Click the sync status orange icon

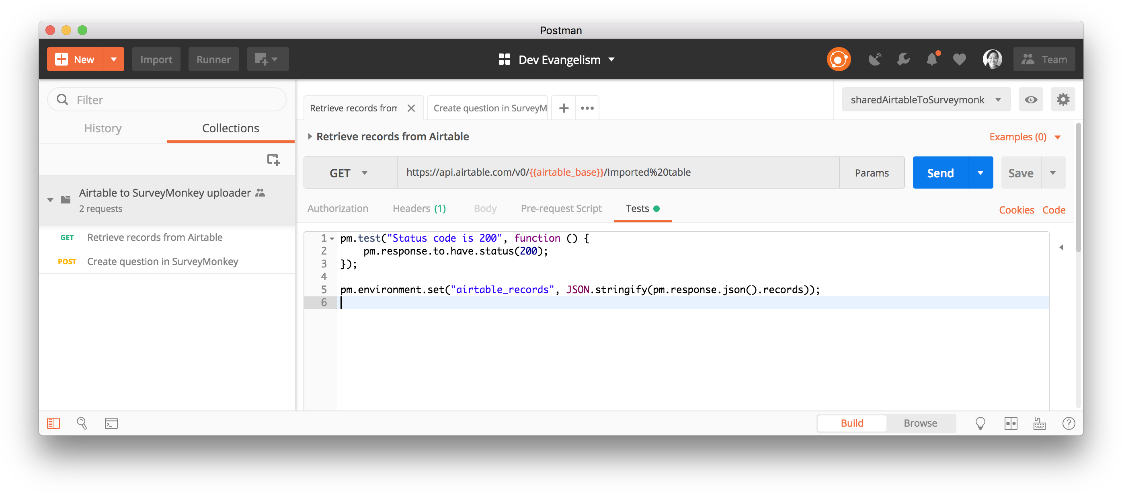pos(839,59)
